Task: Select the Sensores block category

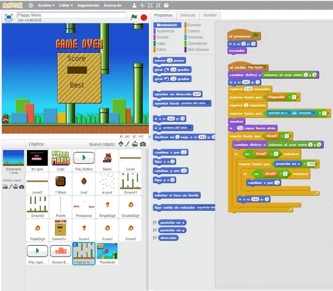Action: (196, 37)
